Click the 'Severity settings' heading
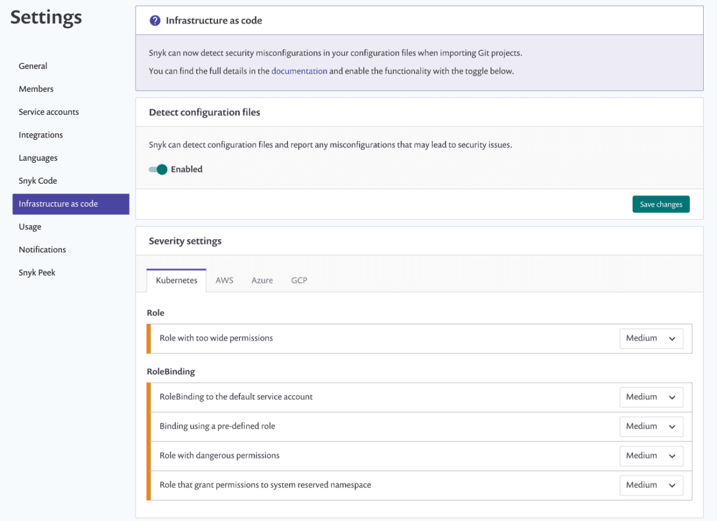 (185, 241)
